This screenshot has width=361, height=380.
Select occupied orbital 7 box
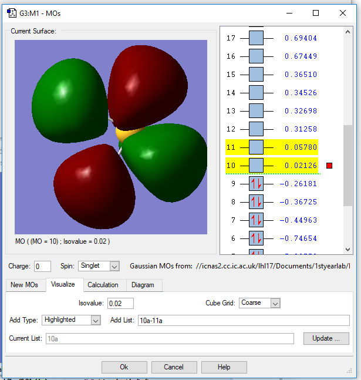click(256, 220)
